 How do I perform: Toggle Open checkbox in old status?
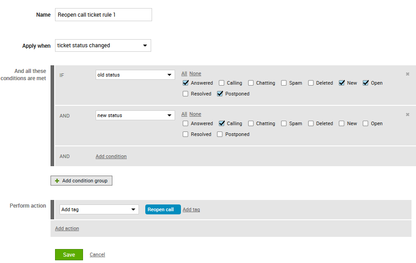[365, 83]
